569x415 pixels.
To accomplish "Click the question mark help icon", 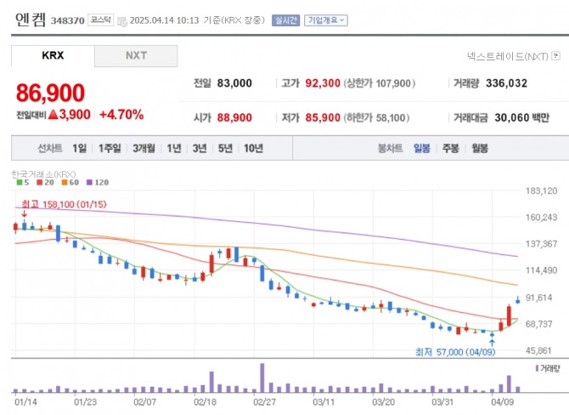I will (555, 55).
